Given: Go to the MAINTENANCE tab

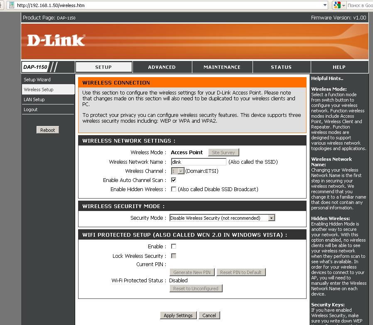Looking at the screenshot, I should click(x=222, y=67).
